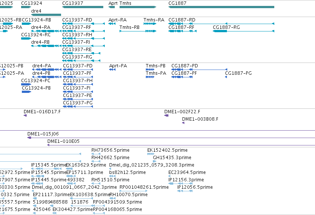Select transcript CG13924-RB
Image resolution: width=315 pixels, height=215 pixels.
click(x=36, y=20)
